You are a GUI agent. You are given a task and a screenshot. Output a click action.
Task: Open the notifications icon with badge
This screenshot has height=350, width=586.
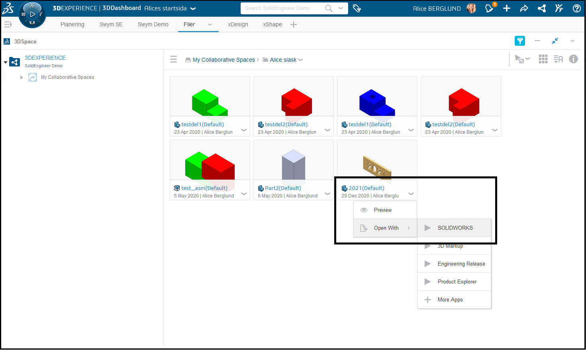click(489, 8)
